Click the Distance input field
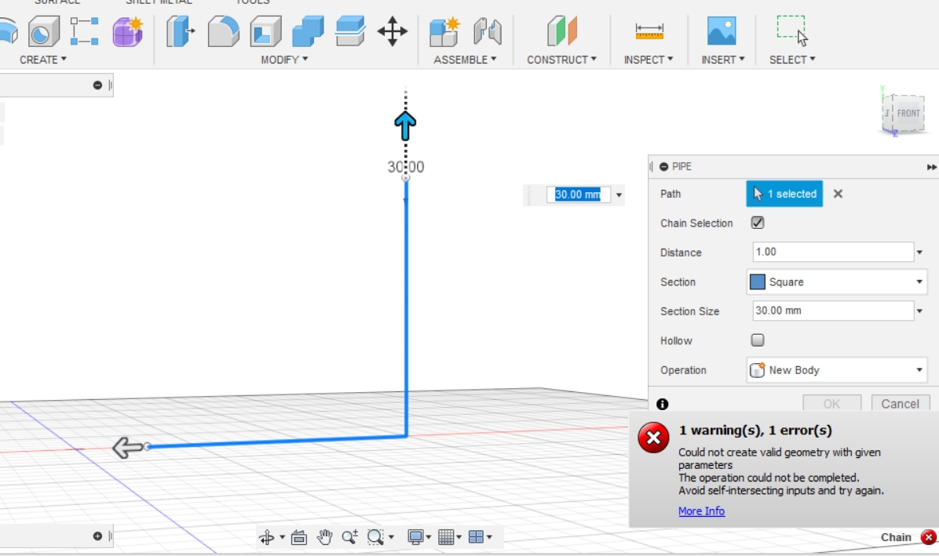This screenshot has height=556, width=939. coord(833,252)
